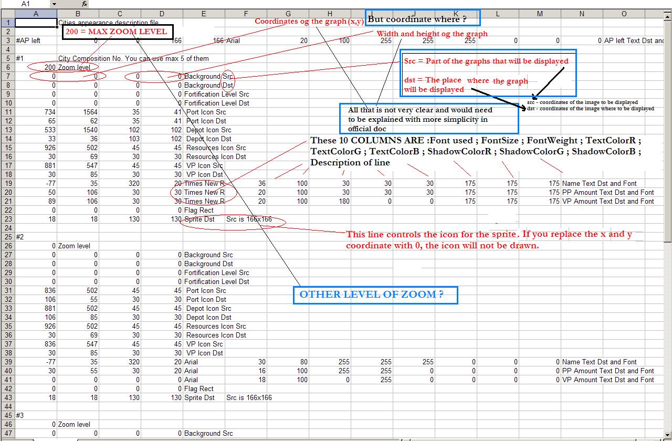Select column N header
Image resolution: width=672 pixels, height=441 pixels.
(582, 14)
